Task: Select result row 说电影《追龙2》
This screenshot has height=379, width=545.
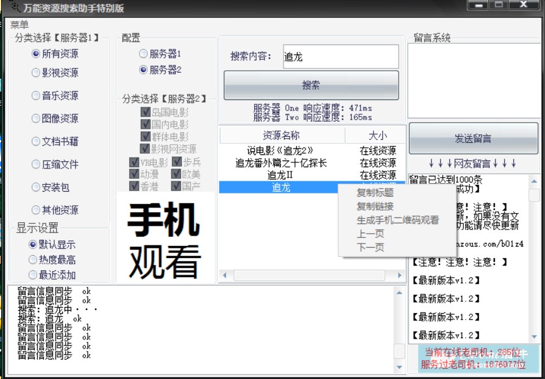Action: (312, 151)
